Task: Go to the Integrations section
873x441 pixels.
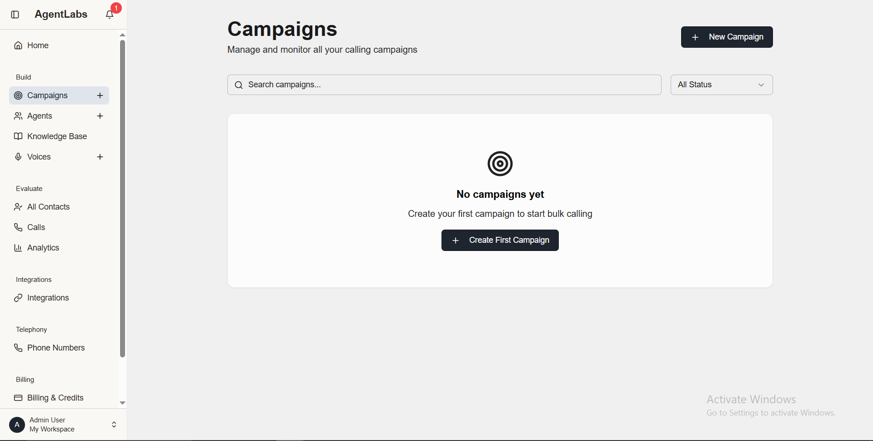Action: coord(48,298)
